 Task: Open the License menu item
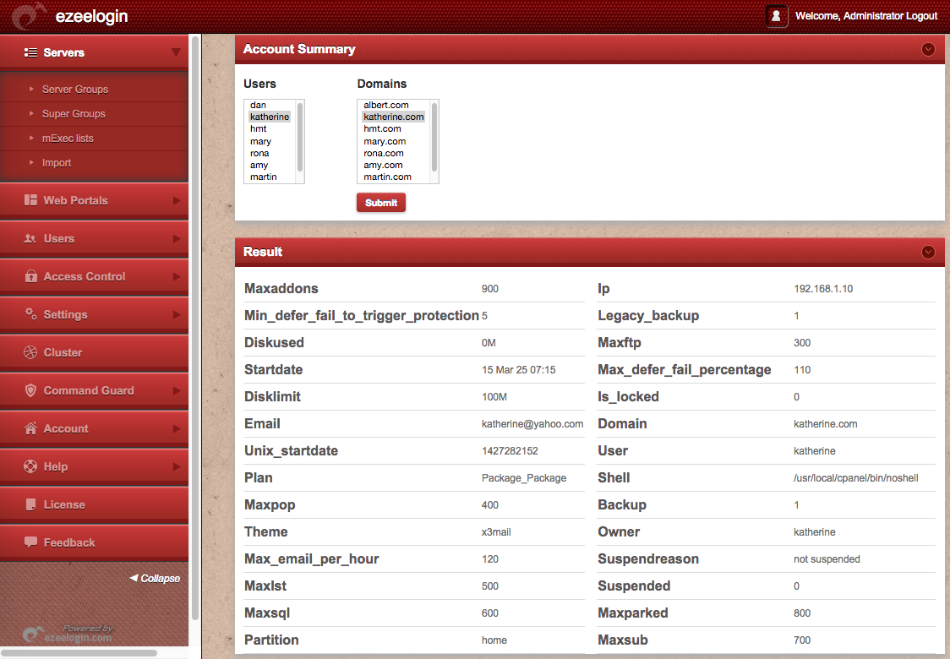(x=94, y=504)
